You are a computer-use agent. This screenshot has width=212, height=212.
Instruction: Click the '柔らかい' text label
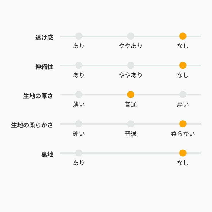[183, 134]
